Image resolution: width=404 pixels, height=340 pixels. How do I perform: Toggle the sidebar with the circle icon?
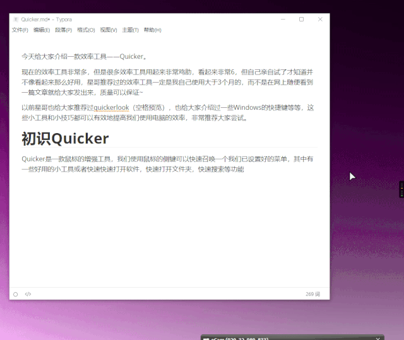(15, 294)
